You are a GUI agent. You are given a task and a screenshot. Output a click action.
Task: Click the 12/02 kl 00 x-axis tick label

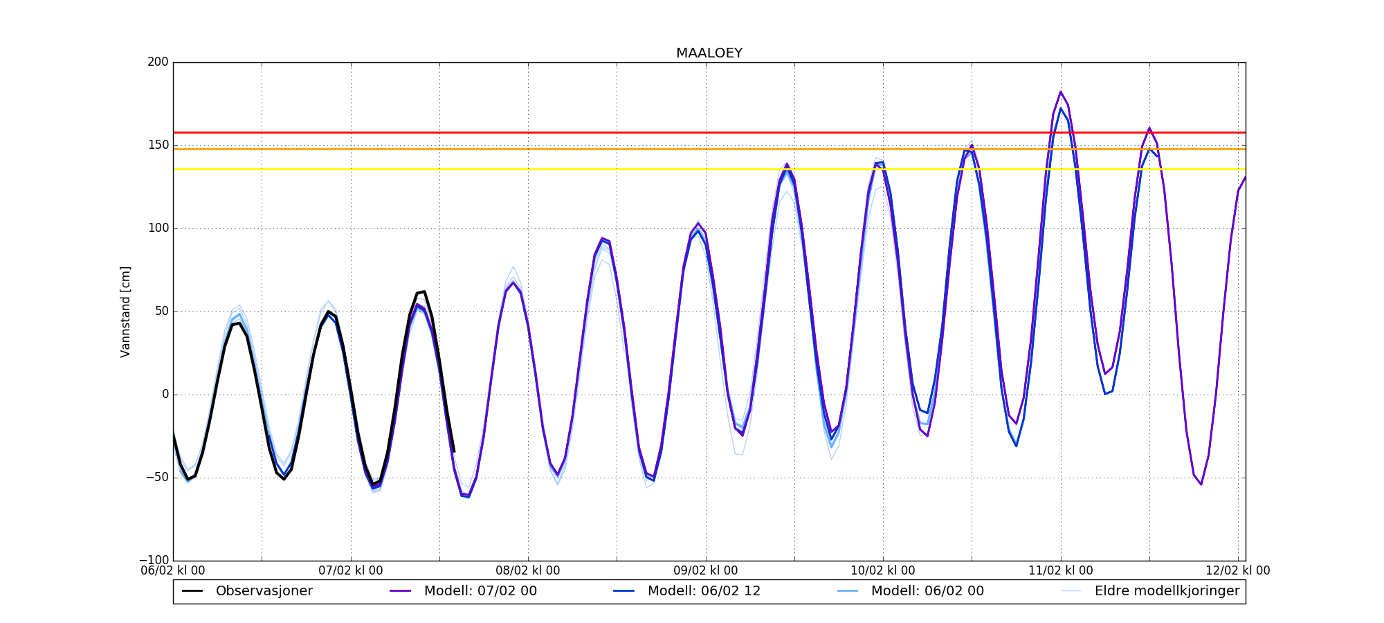point(1238,571)
